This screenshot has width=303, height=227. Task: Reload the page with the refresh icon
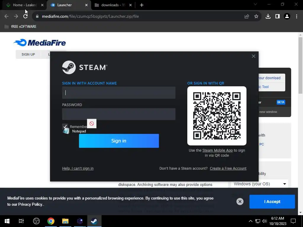25,17
